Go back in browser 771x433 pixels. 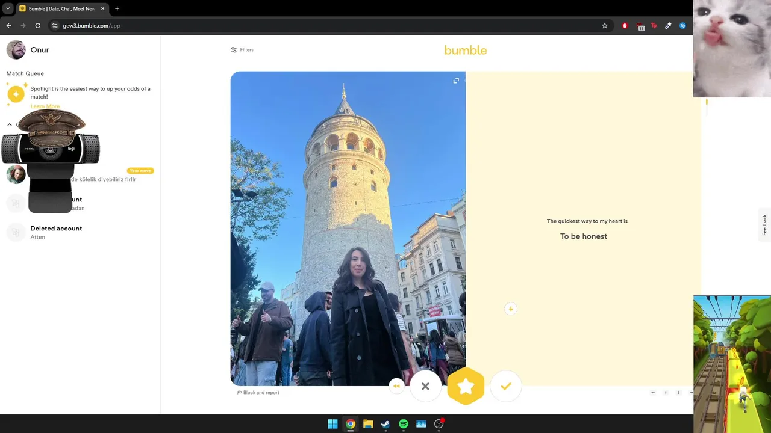(8, 26)
